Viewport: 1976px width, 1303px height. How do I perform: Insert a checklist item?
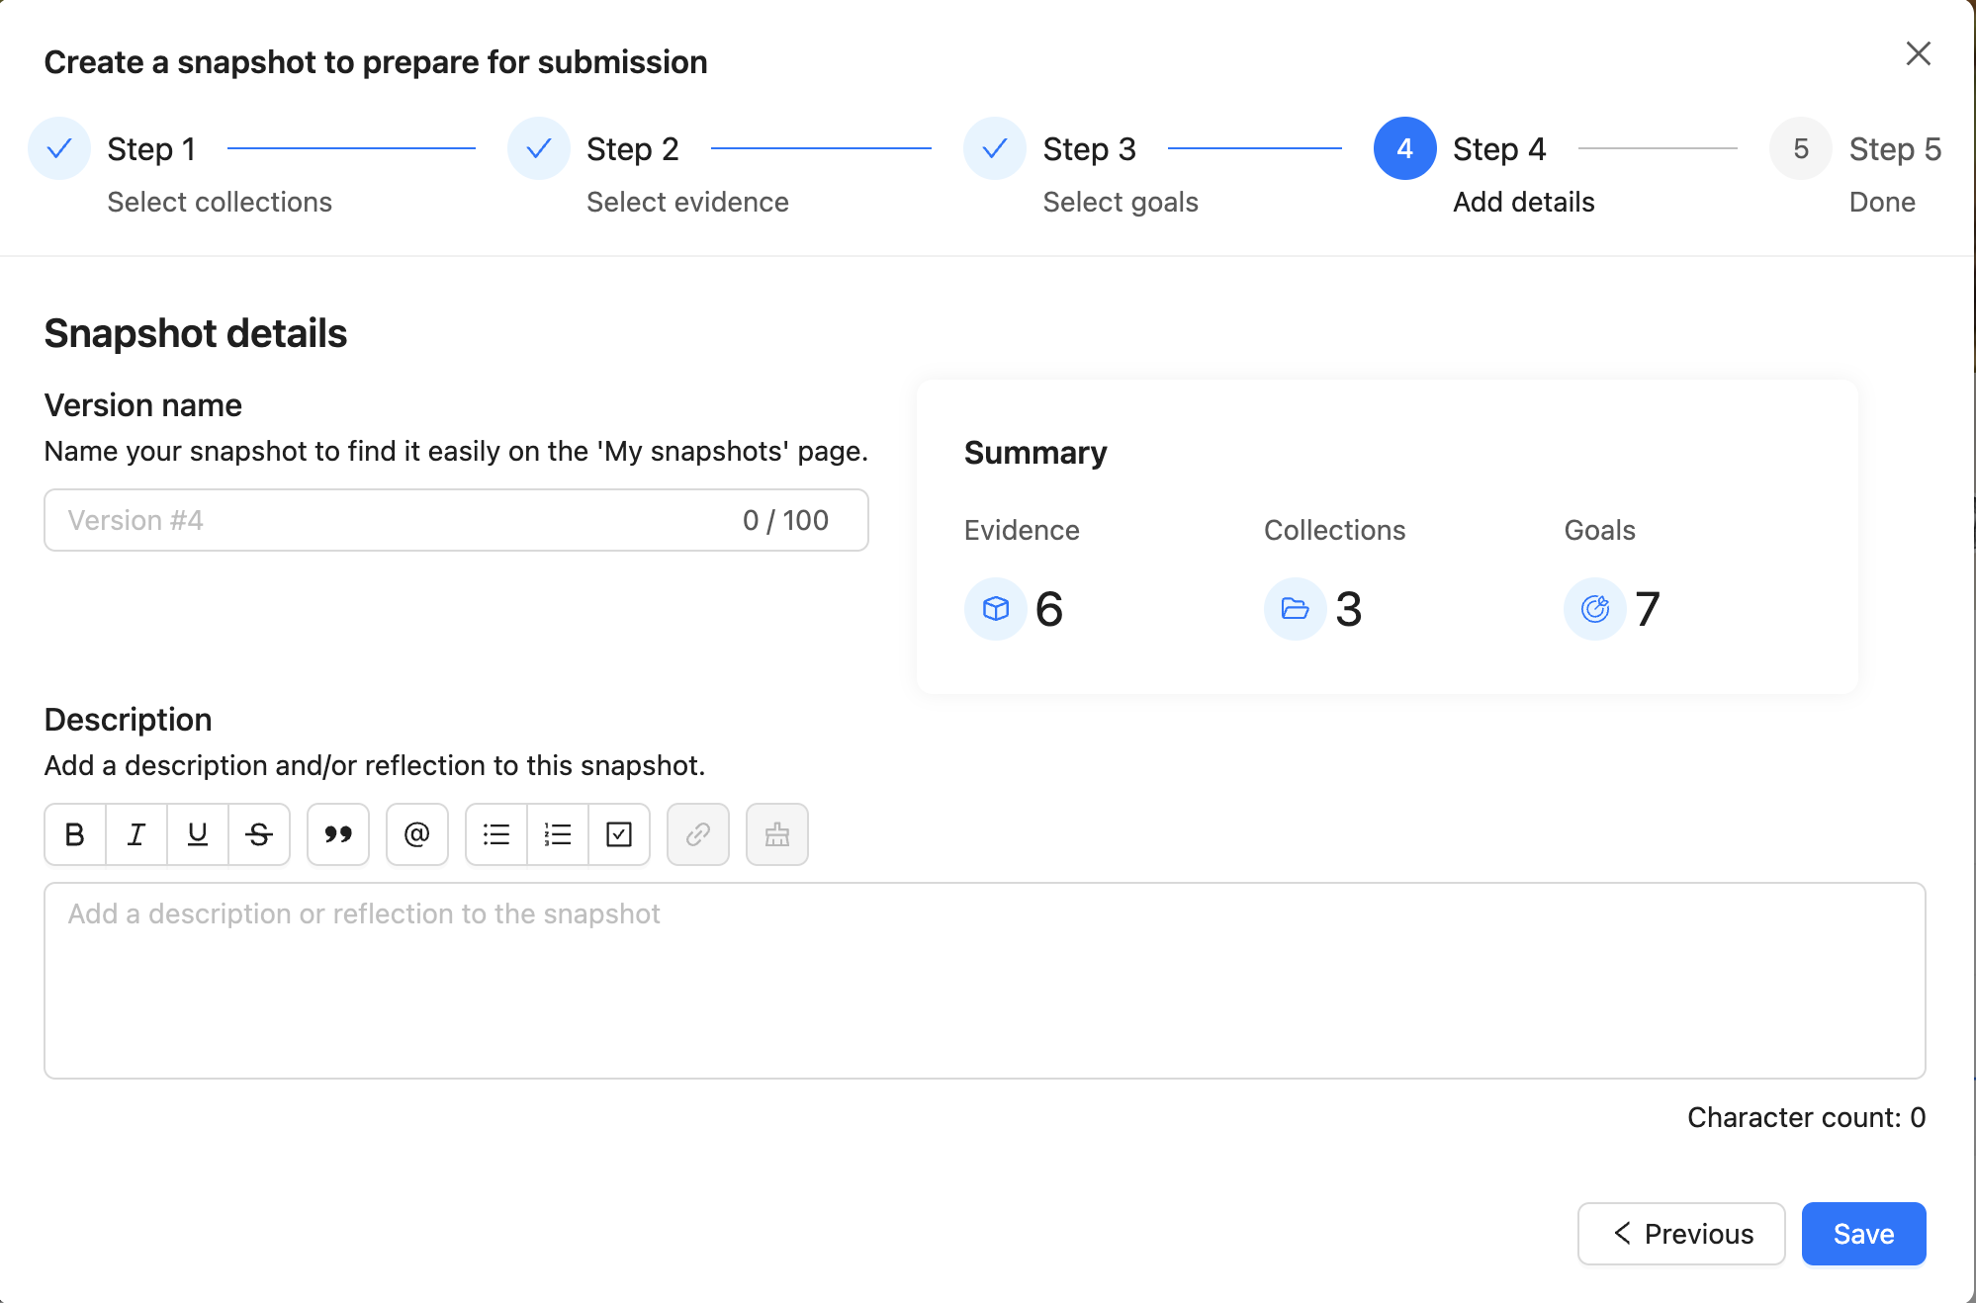pos(619,834)
